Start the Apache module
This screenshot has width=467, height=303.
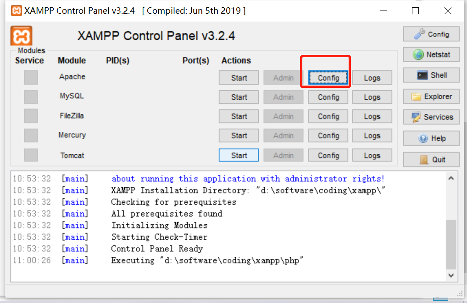click(239, 78)
